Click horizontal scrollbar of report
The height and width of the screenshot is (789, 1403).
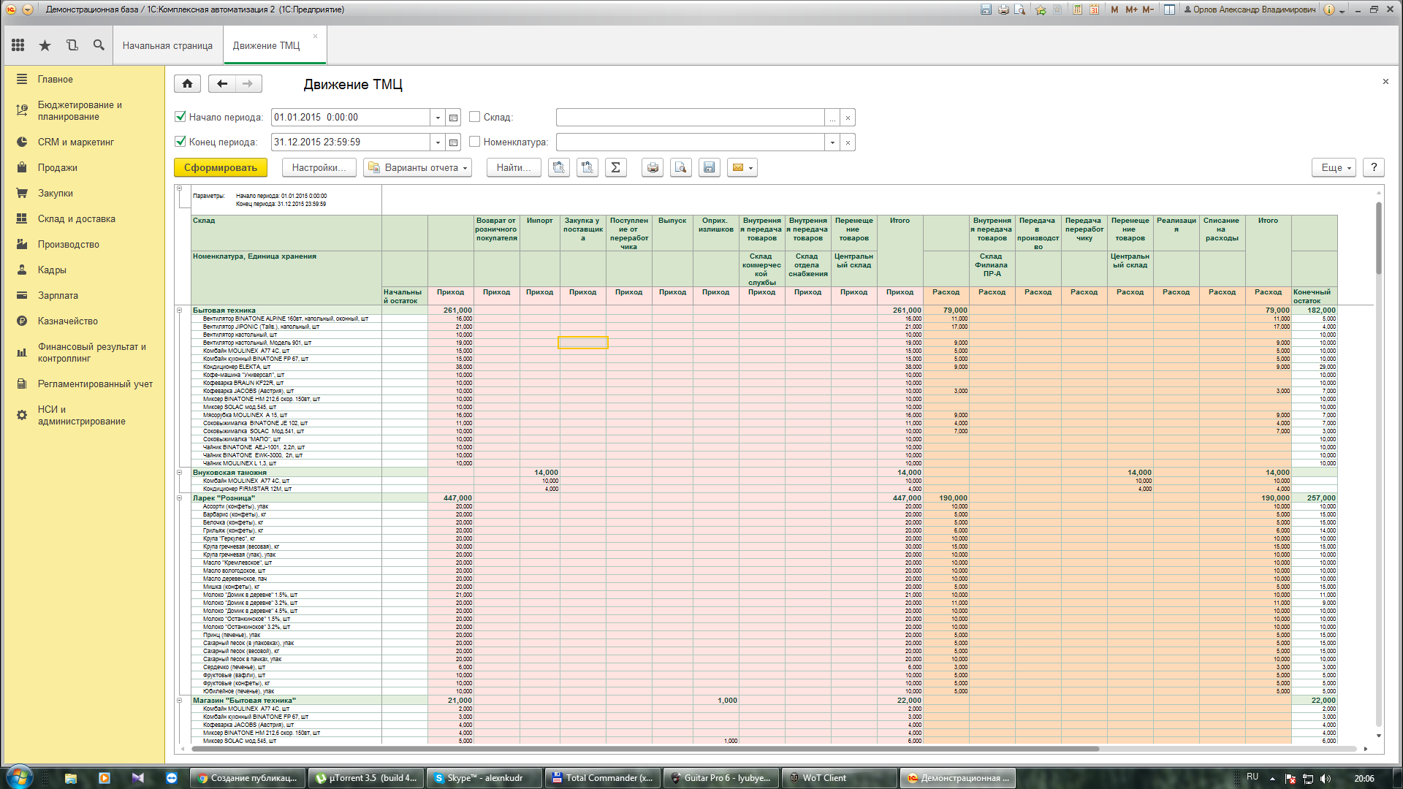(x=645, y=749)
